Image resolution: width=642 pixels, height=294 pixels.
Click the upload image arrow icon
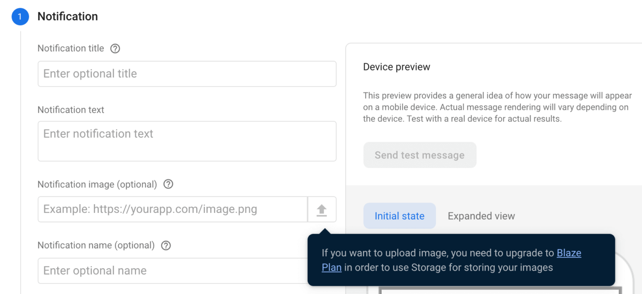322,210
